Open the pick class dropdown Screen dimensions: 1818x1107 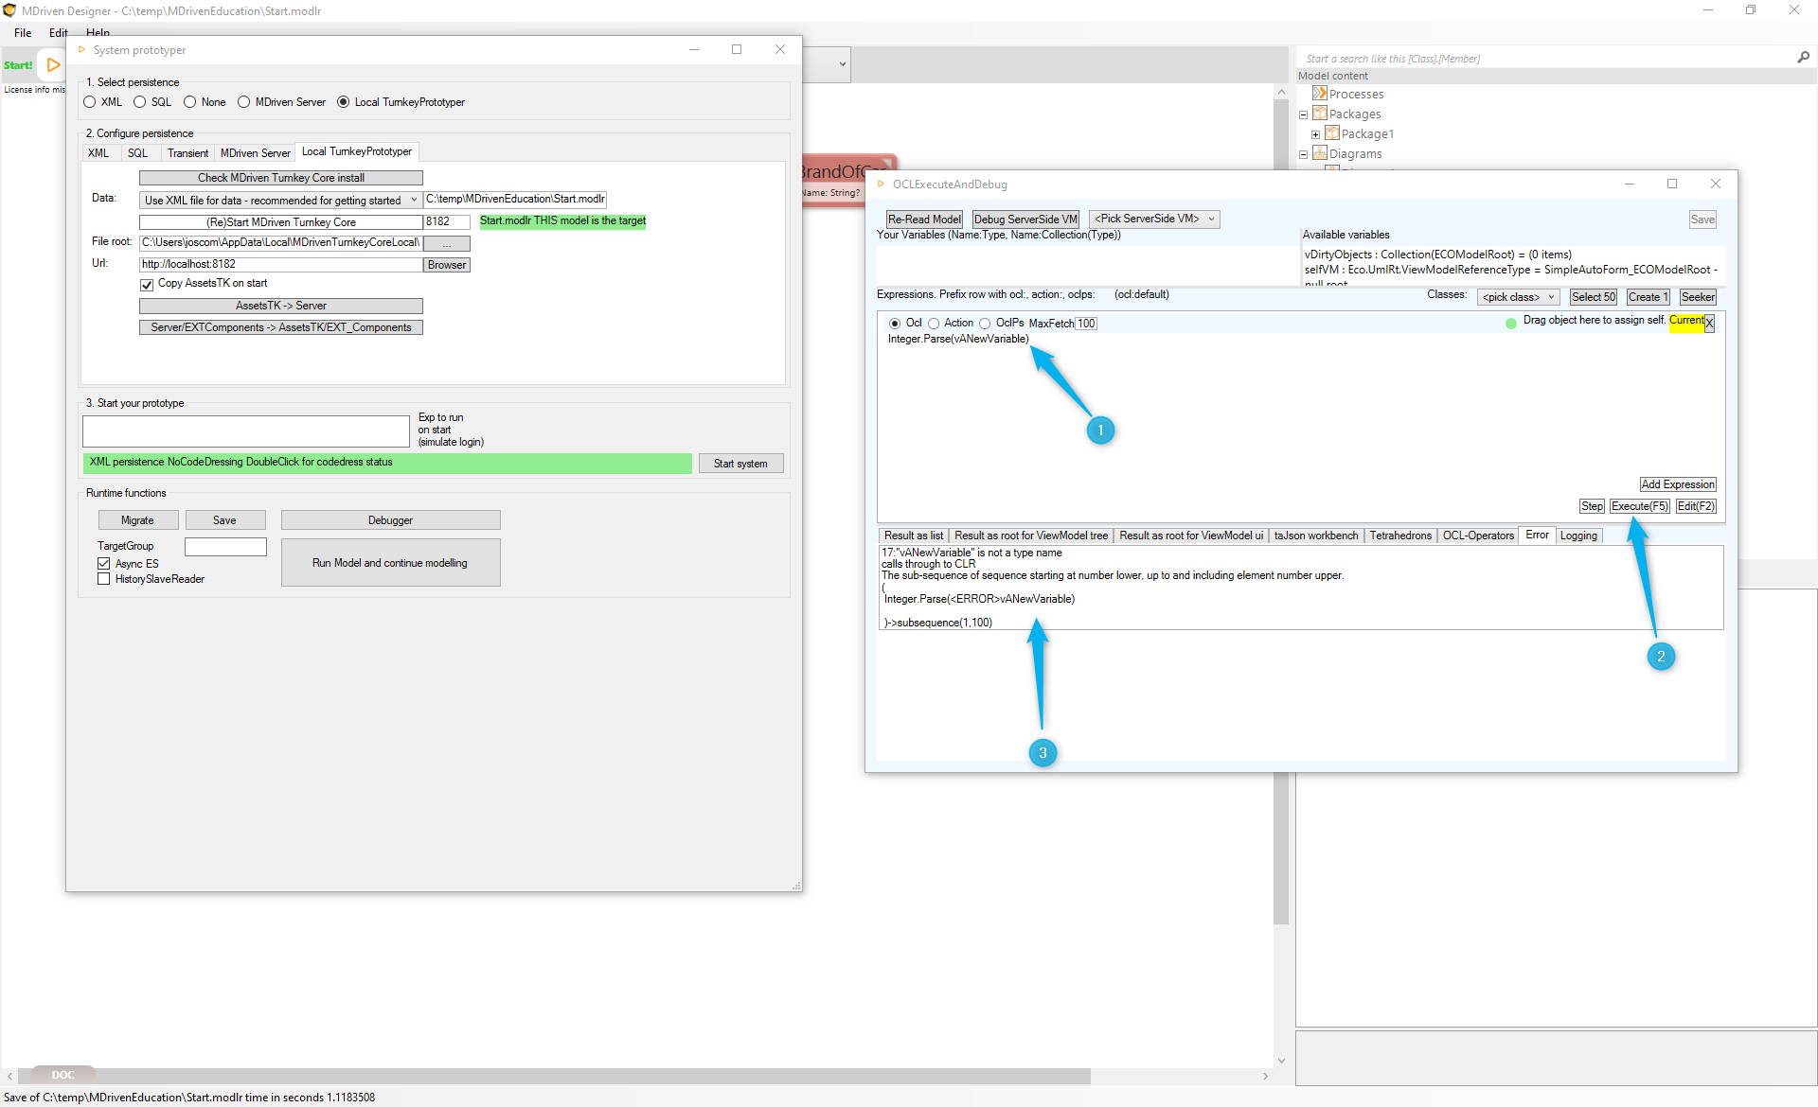(1518, 297)
